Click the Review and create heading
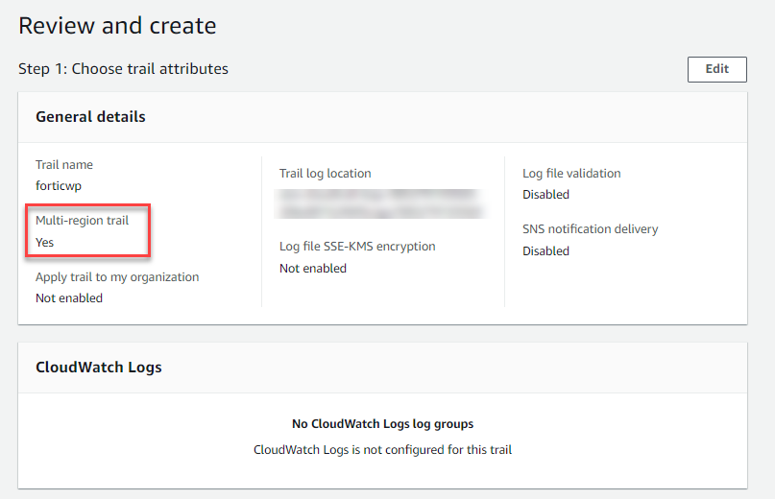 point(117,25)
